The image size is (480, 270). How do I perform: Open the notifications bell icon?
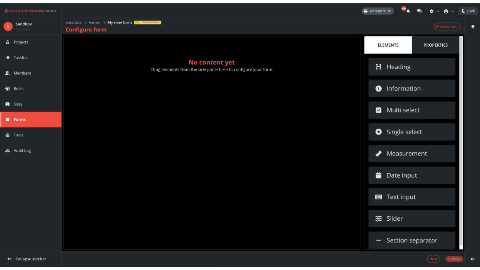(408, 11)
